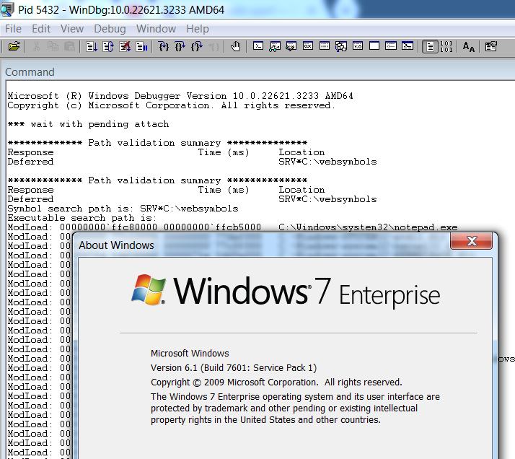Click "Executable search path is:" line
This screenshot has height=459, width=515.
click(82, 218)
